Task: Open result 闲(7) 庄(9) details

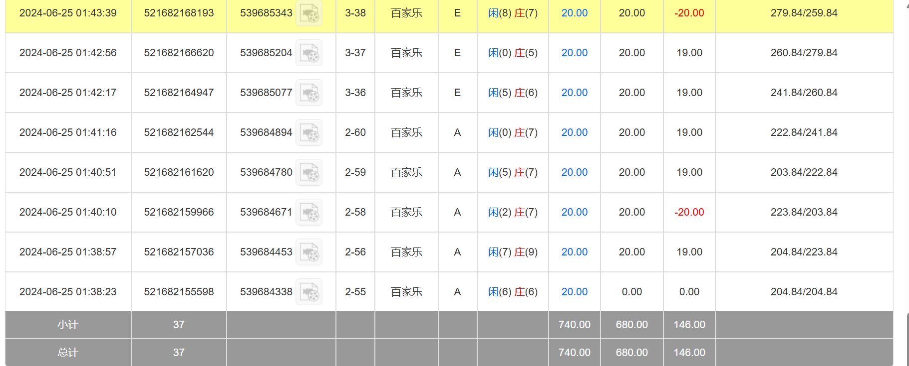Action: 513,252
